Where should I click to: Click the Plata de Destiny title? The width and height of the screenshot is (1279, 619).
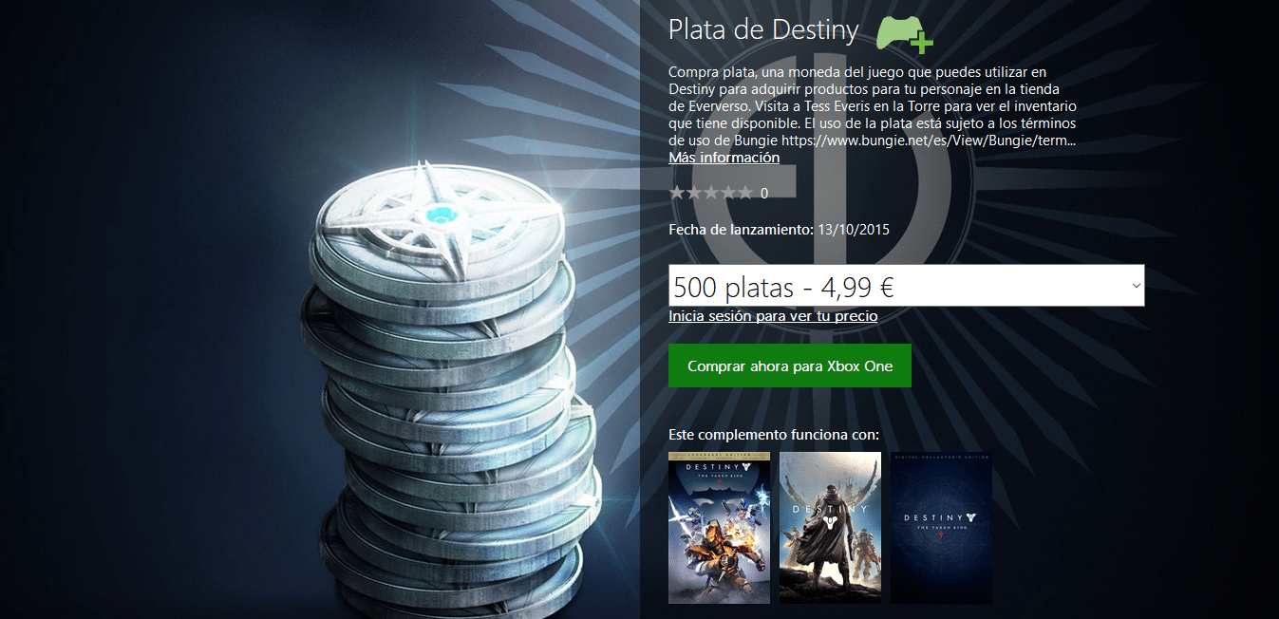(763, 30)
